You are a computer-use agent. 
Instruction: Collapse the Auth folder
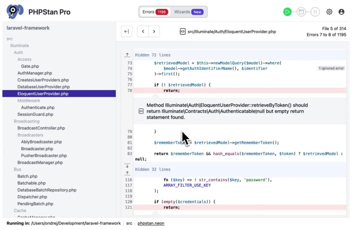pyautogui.click(x=19, y=52)
